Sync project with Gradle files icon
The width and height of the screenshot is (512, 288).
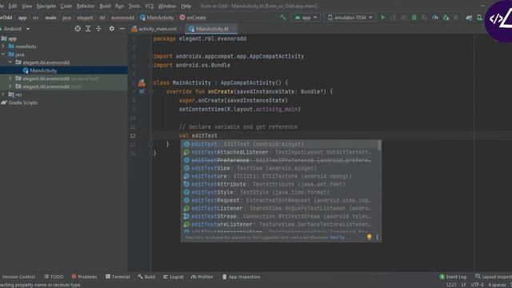(x=469, y=18)
